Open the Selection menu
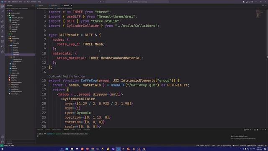268x151 pixels. [x=15, y=2]
